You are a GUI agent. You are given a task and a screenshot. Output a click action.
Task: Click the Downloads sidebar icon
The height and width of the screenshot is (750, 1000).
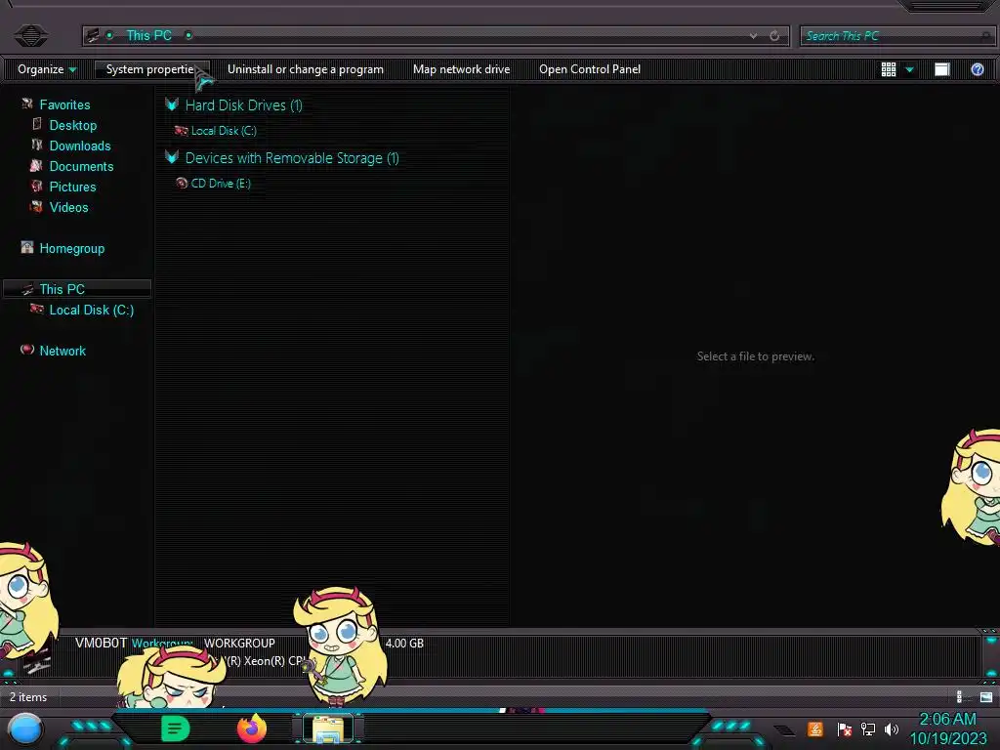[37, 145]
